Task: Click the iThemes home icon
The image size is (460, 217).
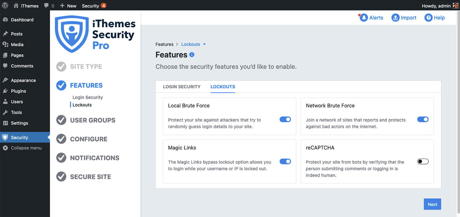Action: tap(16, 6)
